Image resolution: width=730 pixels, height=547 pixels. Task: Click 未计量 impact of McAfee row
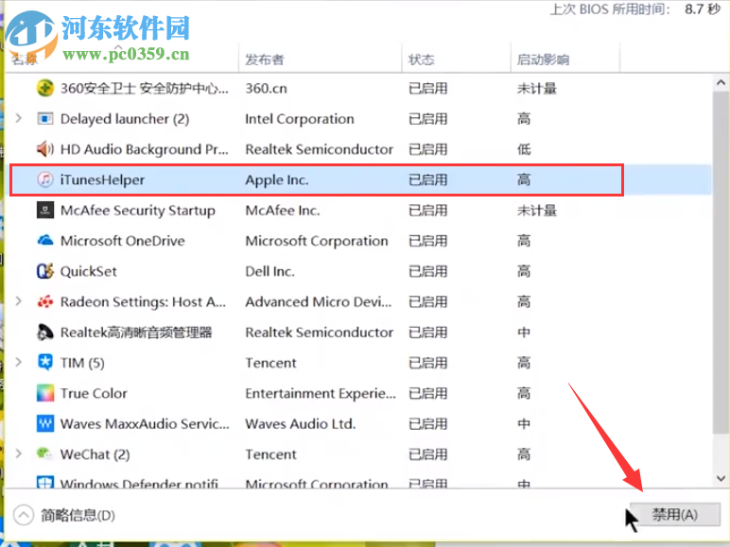click(537, 211)
